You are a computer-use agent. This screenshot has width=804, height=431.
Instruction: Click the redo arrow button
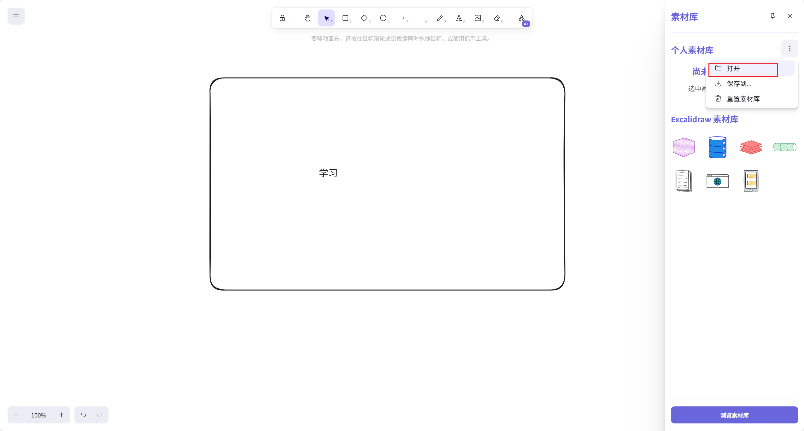point(100,415)
